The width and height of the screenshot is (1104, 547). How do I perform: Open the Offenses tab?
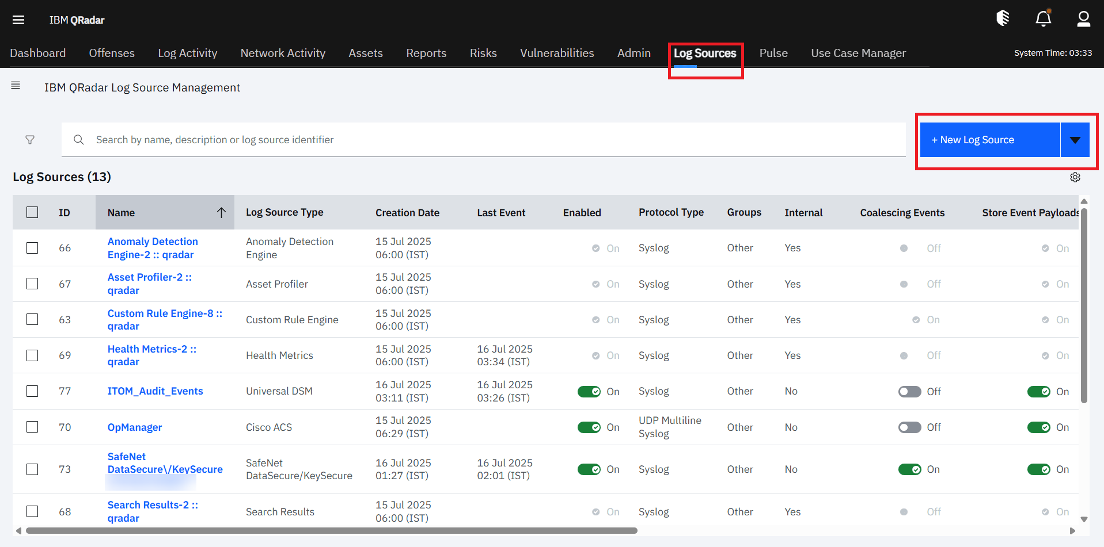coord(112,53)
